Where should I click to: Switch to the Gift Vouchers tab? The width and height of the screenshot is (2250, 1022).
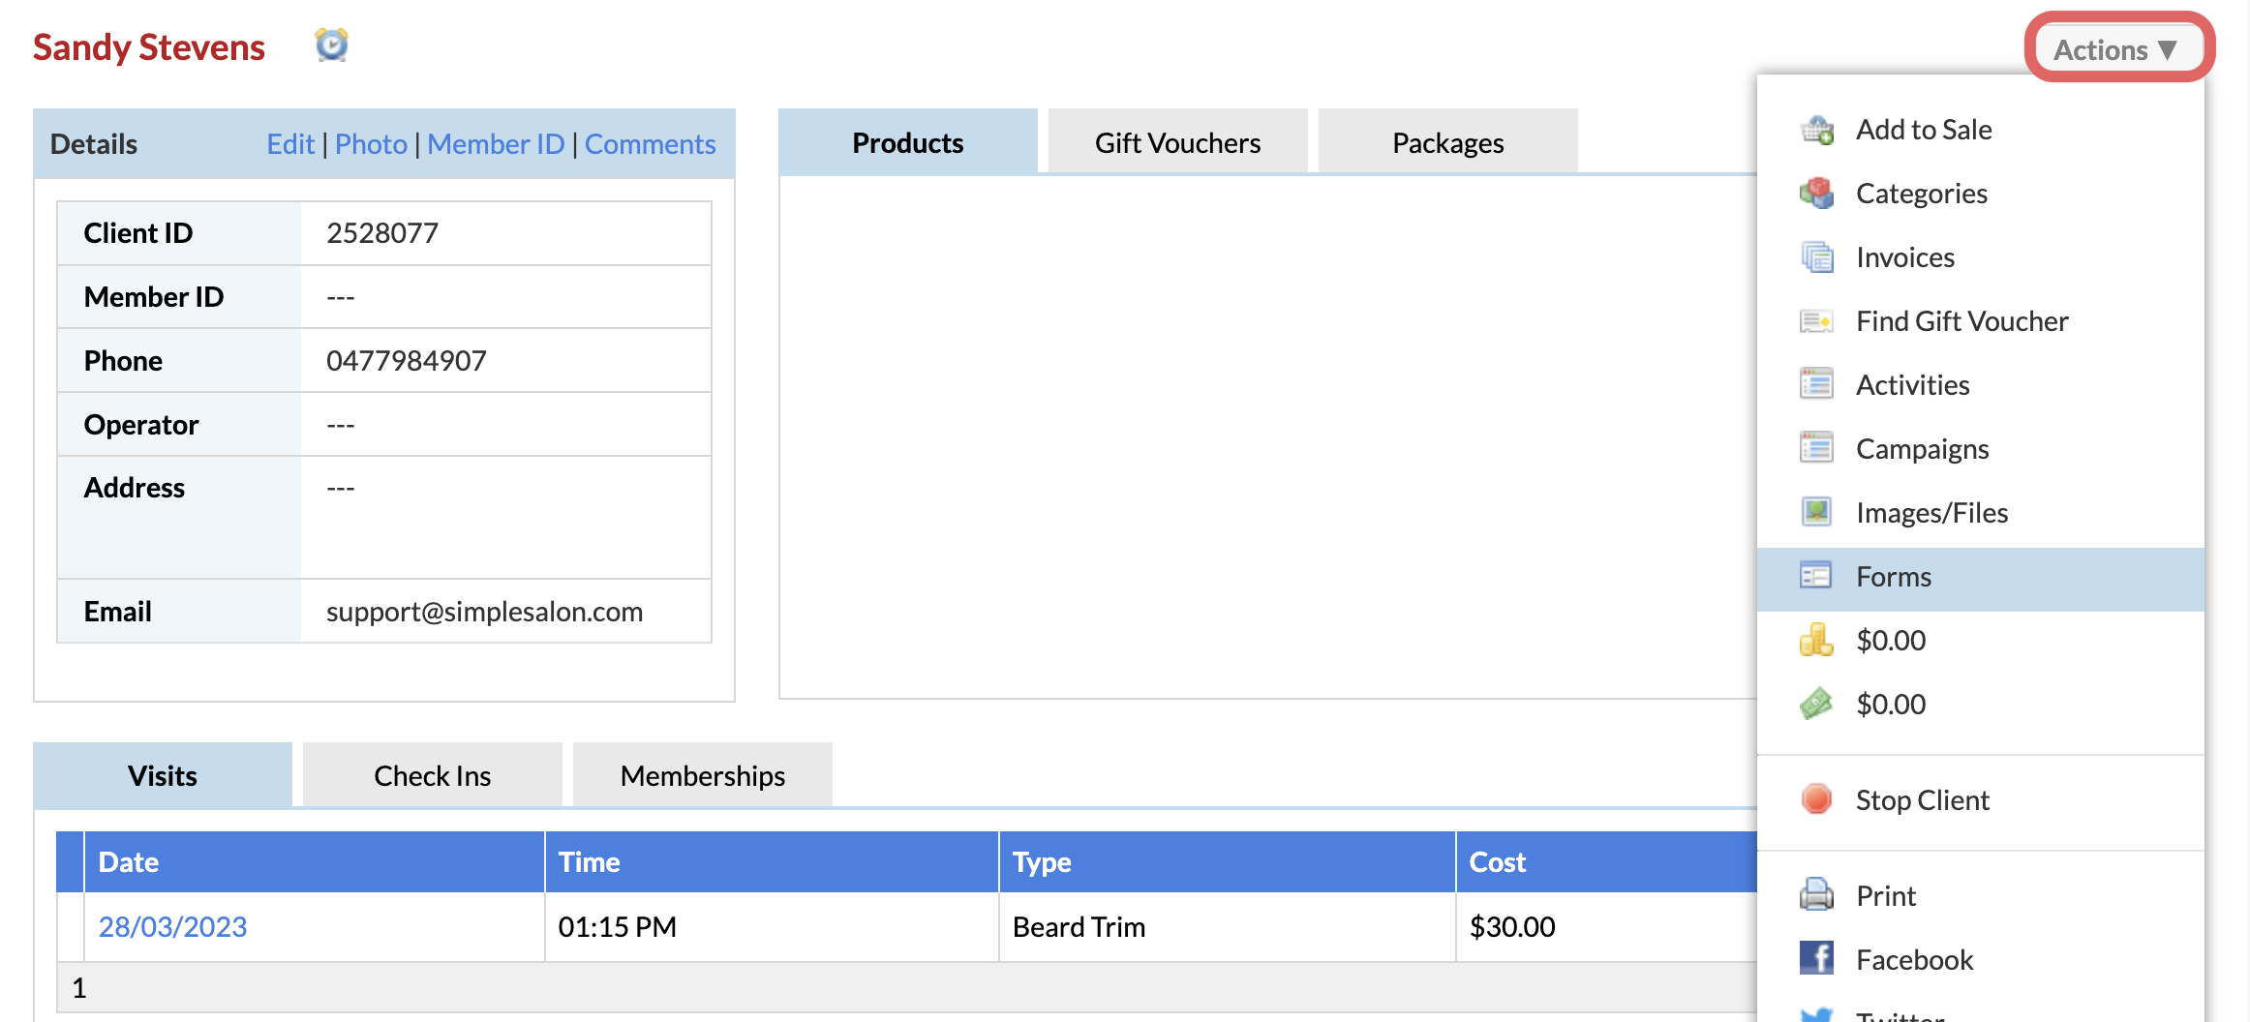1177,143
